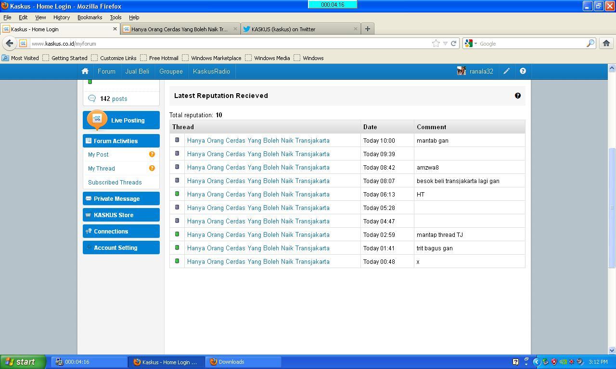The height and width of the screenshot is (369, 616).
Task: Switch to Hanya Orang Cerdas tab
Action: pos(180,29)
